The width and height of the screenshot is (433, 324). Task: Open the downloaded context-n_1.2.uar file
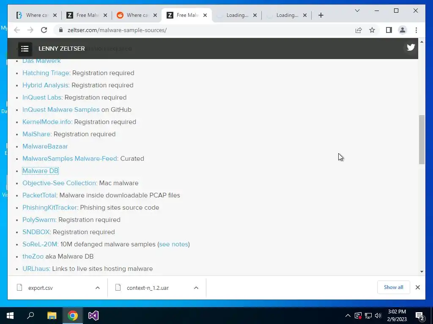[x=148, y=288]
